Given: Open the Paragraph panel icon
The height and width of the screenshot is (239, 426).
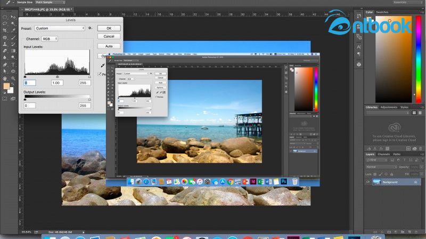Looking at the screenshot, I should tap(358, 54).
